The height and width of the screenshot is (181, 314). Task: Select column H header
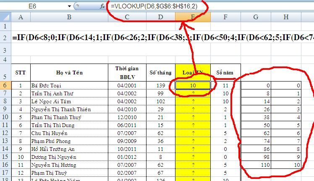pyautogui.click(x=286, y=17)
